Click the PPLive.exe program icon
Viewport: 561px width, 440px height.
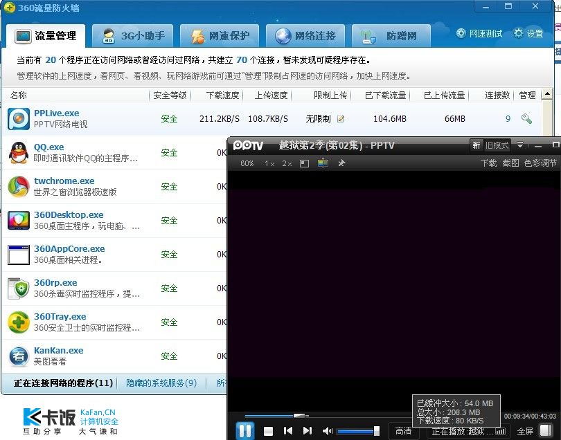(x=19, y=119)
